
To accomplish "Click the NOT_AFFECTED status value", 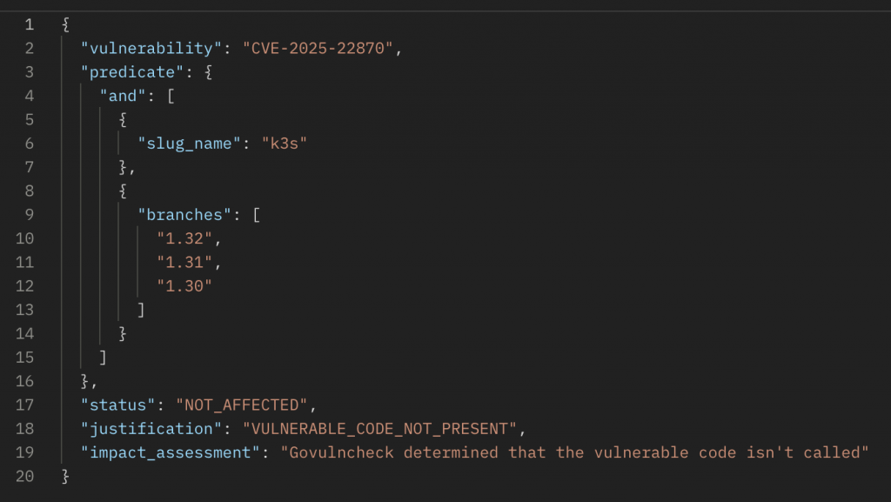I will [x=244, y=404].
